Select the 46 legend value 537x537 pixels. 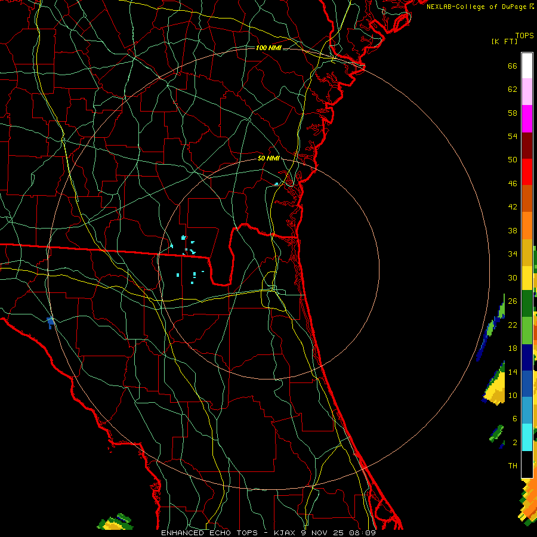(x=513, y=184)
